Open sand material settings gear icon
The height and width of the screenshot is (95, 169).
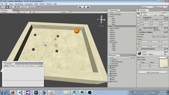pos(167,52)
